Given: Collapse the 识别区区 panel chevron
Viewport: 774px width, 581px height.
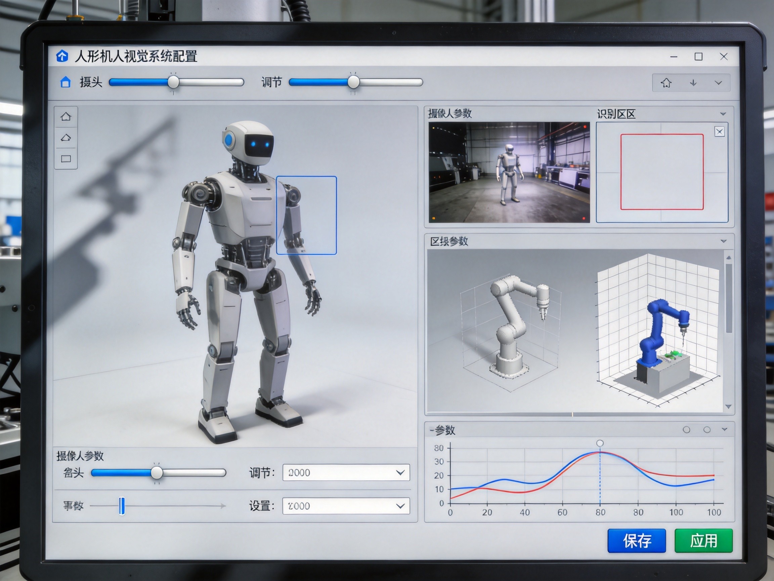Looking at the screenshot, I should point(723,114).
